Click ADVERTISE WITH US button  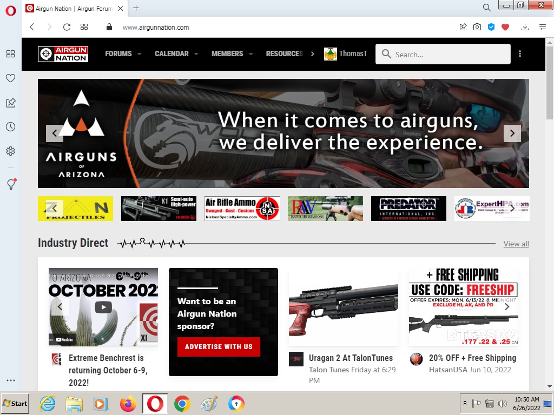pos(219,347)
